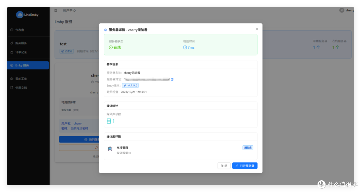The width and height of the screenshot is (361, 192).
Task: Open 订单记录 in the sidebar
Action: tap(28, 52)
